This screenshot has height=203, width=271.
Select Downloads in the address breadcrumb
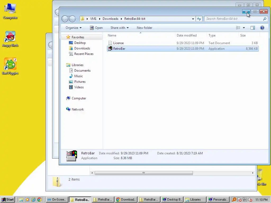point(110,19)
